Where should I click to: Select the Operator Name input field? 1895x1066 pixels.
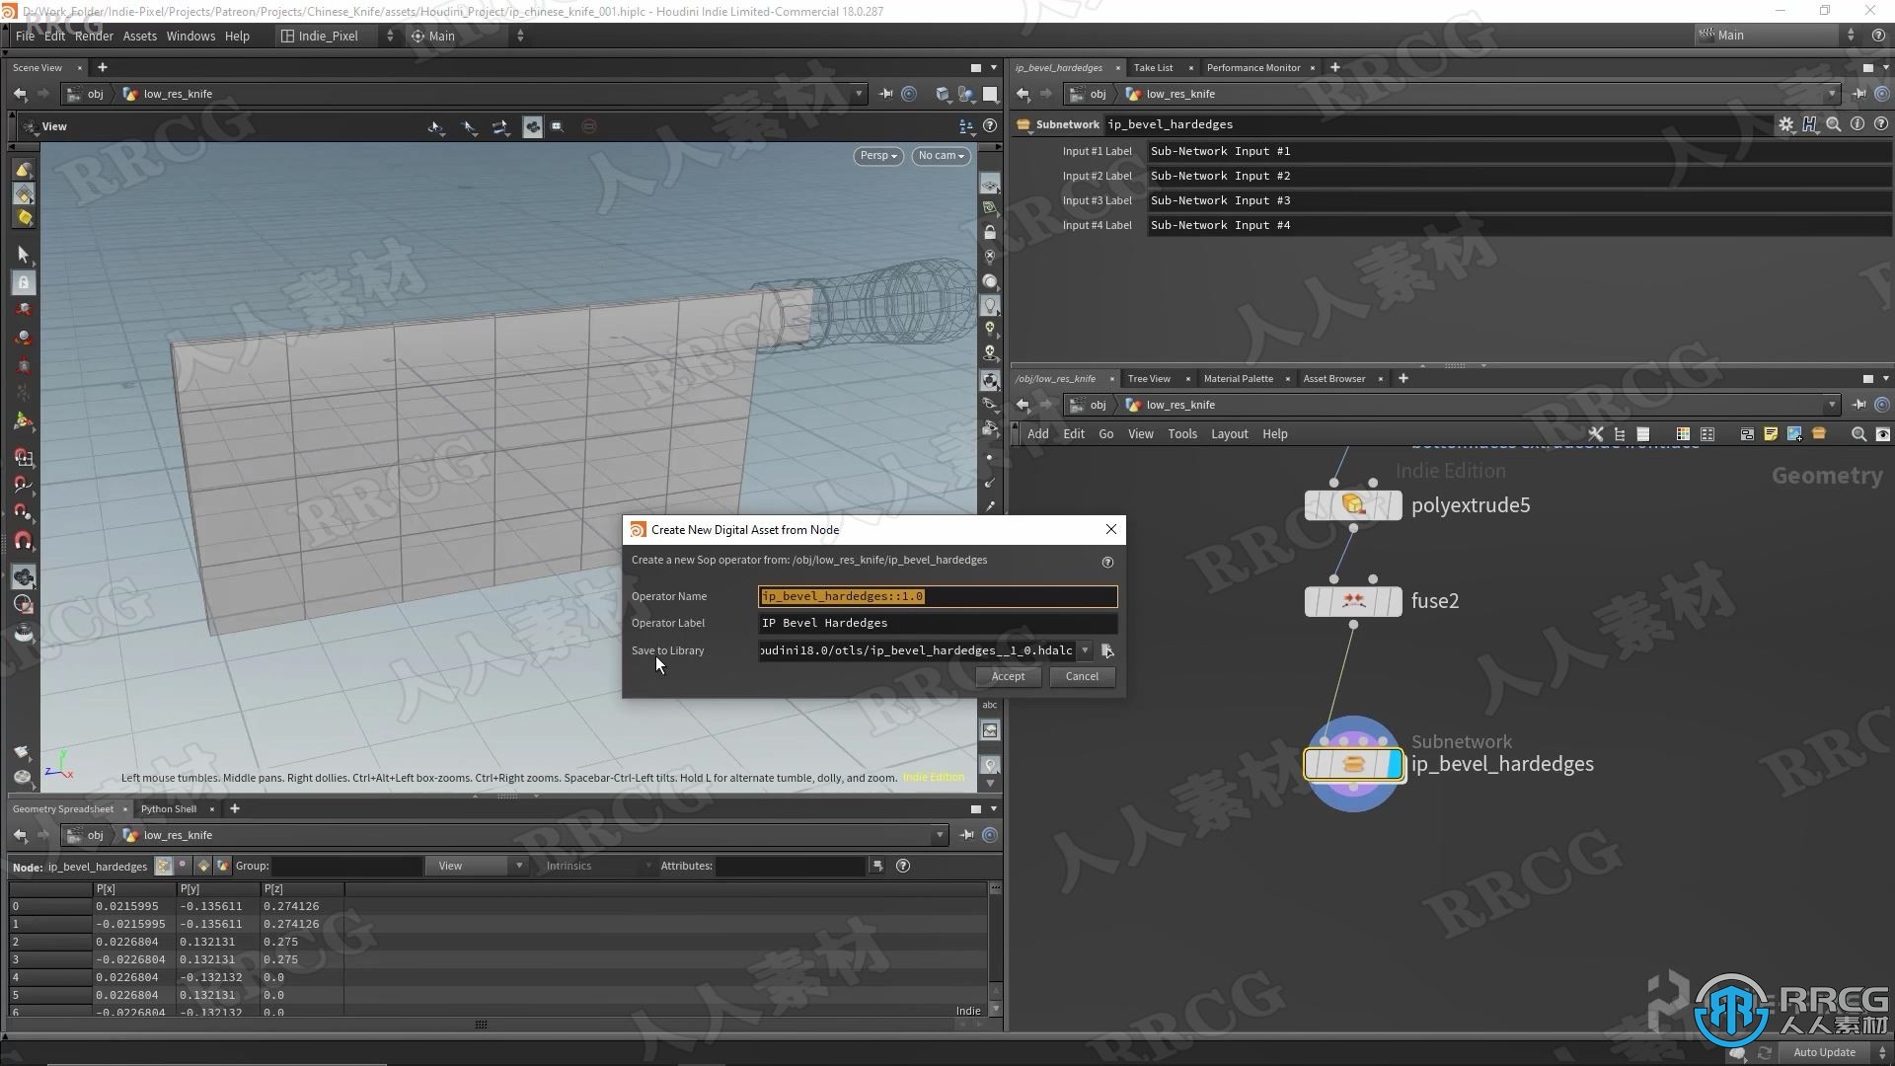(x=937, y=595)
